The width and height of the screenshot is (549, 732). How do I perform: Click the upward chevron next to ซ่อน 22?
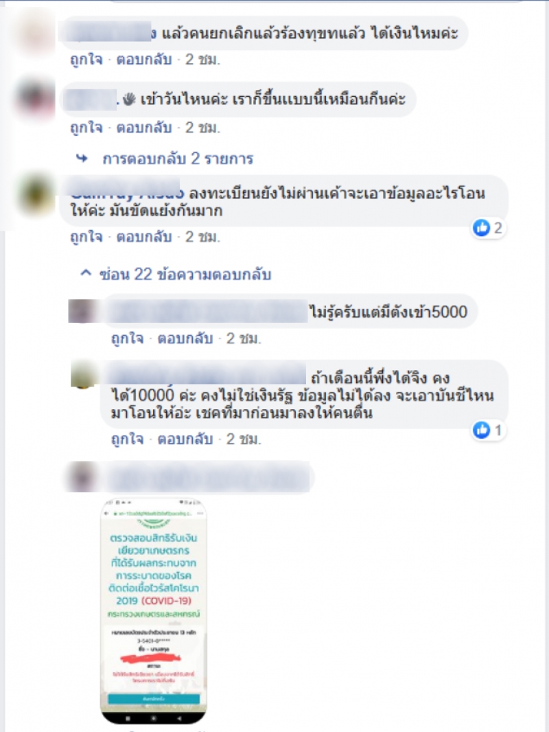86,273
